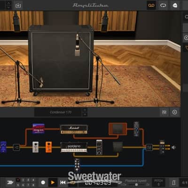This screenshot has width=188, height=188.
Task: Select track slot 4
Action: (33, 180)
